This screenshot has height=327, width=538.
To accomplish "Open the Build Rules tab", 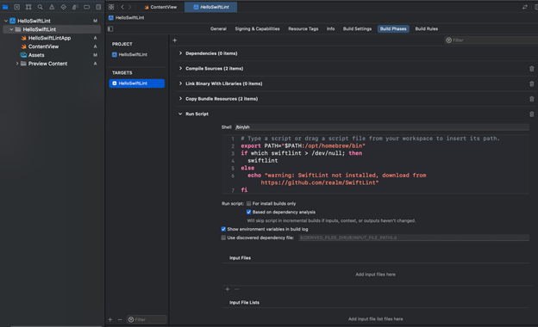I will click(427, 28).
